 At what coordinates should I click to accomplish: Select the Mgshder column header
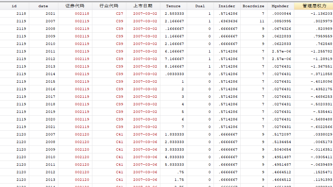point(280,6)
